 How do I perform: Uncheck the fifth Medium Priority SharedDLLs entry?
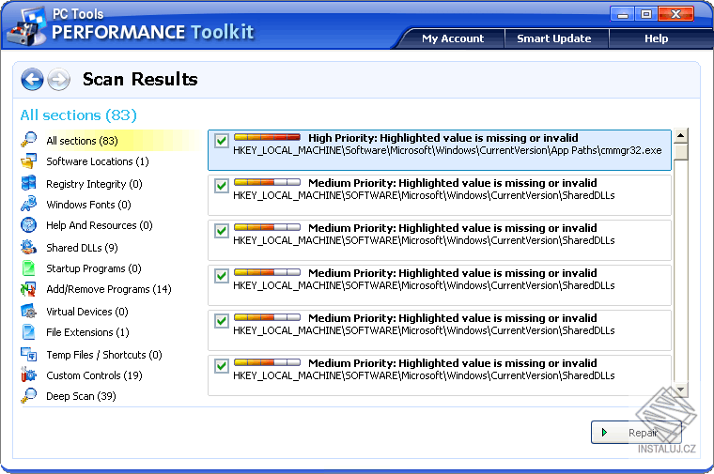coord(222,366)
